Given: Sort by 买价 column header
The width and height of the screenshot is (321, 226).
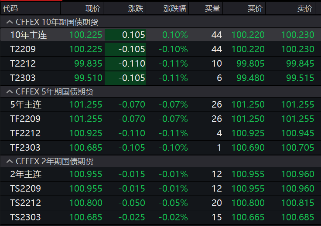Looking at the screenshot, I should point(255,8).
